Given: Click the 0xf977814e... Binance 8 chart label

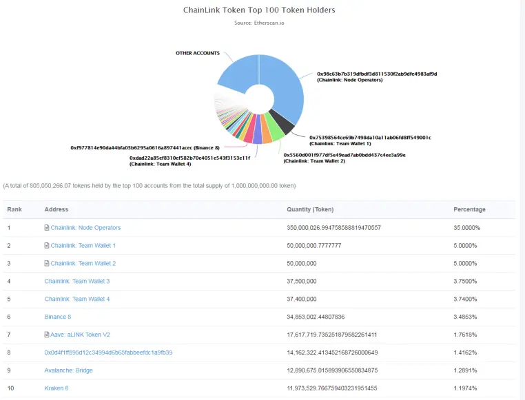Looking at the screenshot, I should 145,148.
